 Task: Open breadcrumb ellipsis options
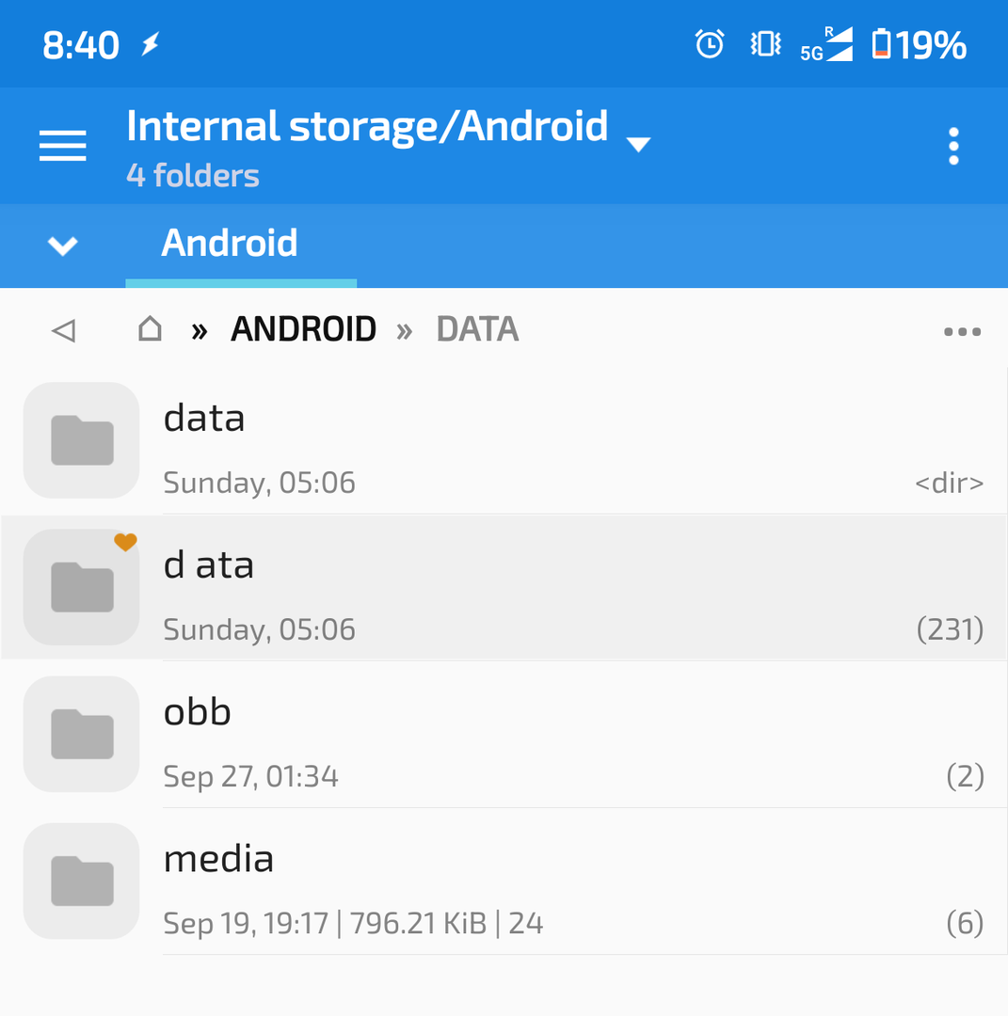point(962,331)
